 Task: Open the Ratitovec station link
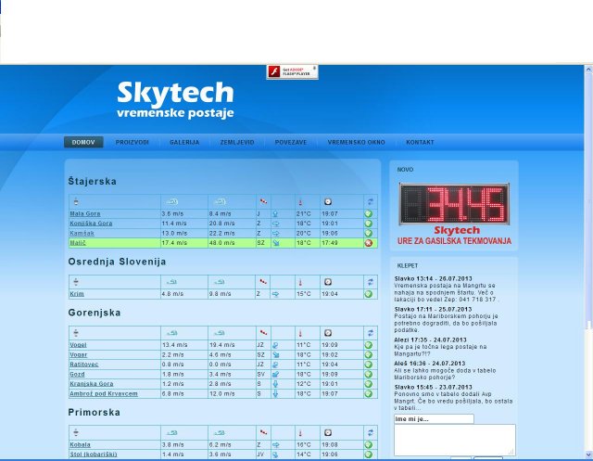tap(84, 365)
